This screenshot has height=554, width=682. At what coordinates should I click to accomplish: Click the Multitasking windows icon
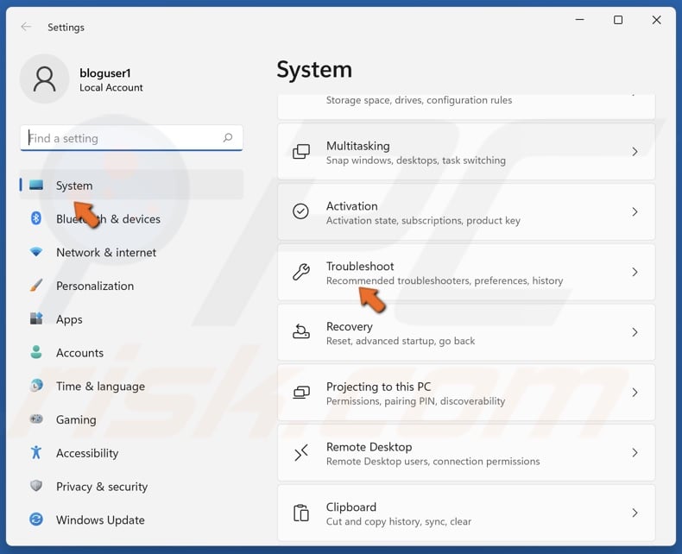pos(301,151)
